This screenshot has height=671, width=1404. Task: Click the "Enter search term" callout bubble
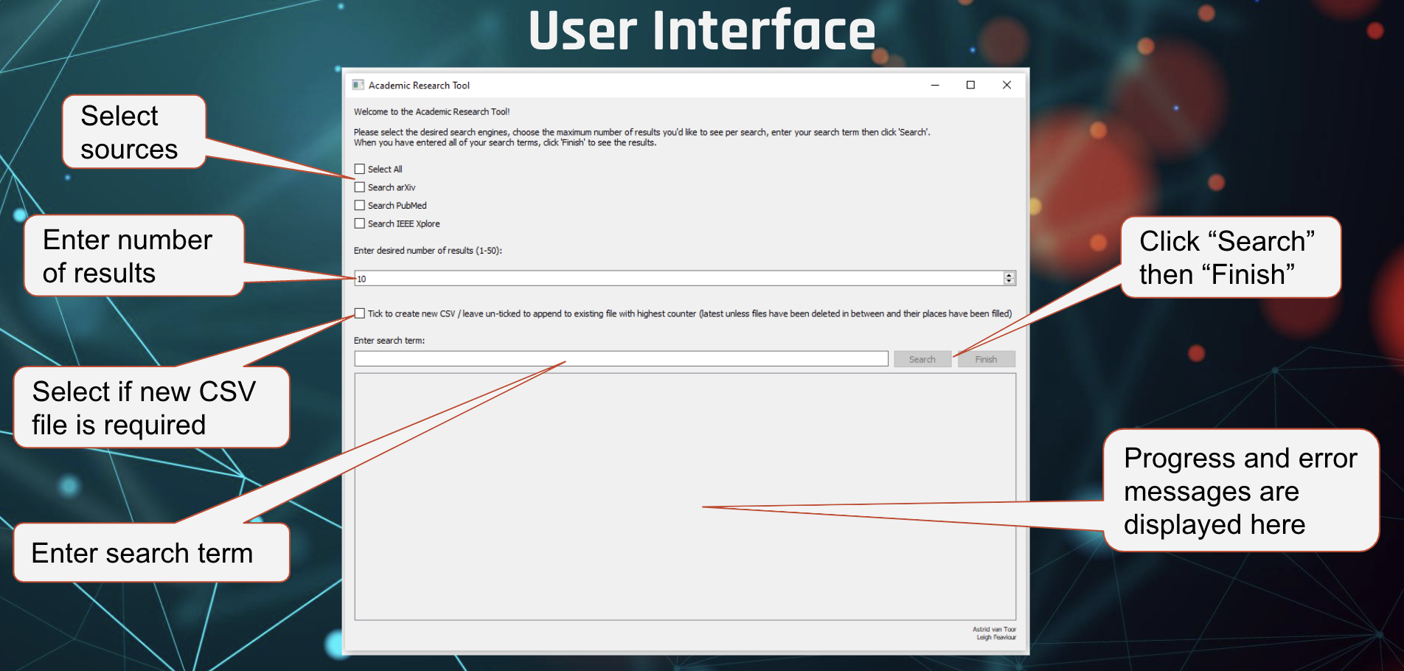(144, 553)
